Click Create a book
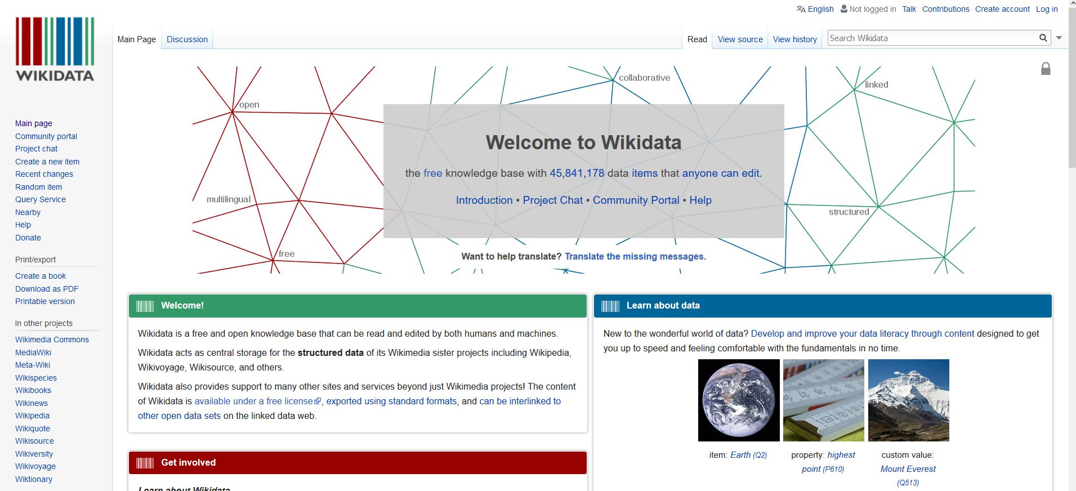The width and height of the screenshot is (1076, 491). tap(41, 276)
